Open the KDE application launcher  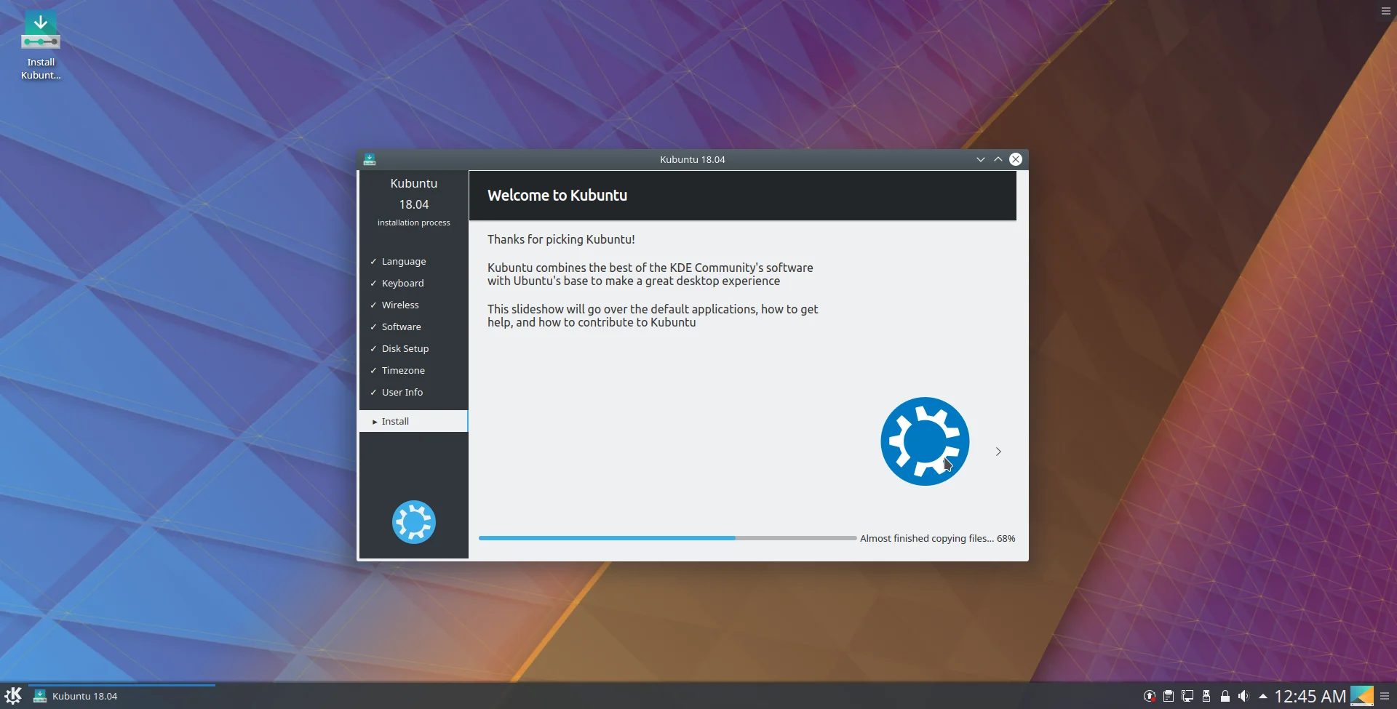13,696
